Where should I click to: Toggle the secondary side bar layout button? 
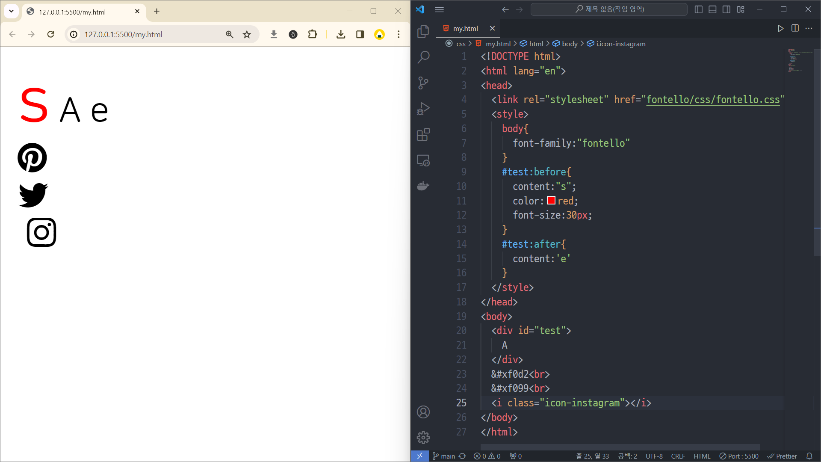click(x=726, y=9)
